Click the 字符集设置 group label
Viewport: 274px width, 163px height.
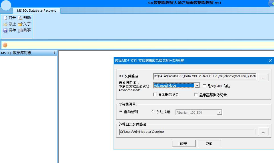[128, 104]
